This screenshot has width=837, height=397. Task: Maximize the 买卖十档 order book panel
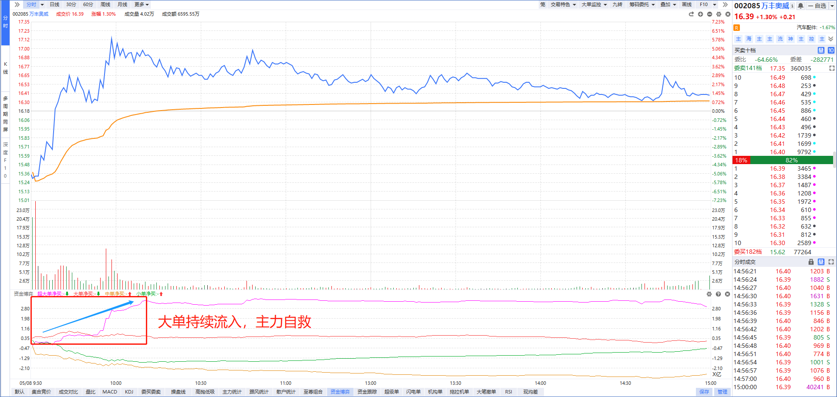pyautogui.click(x=832, y=68)
